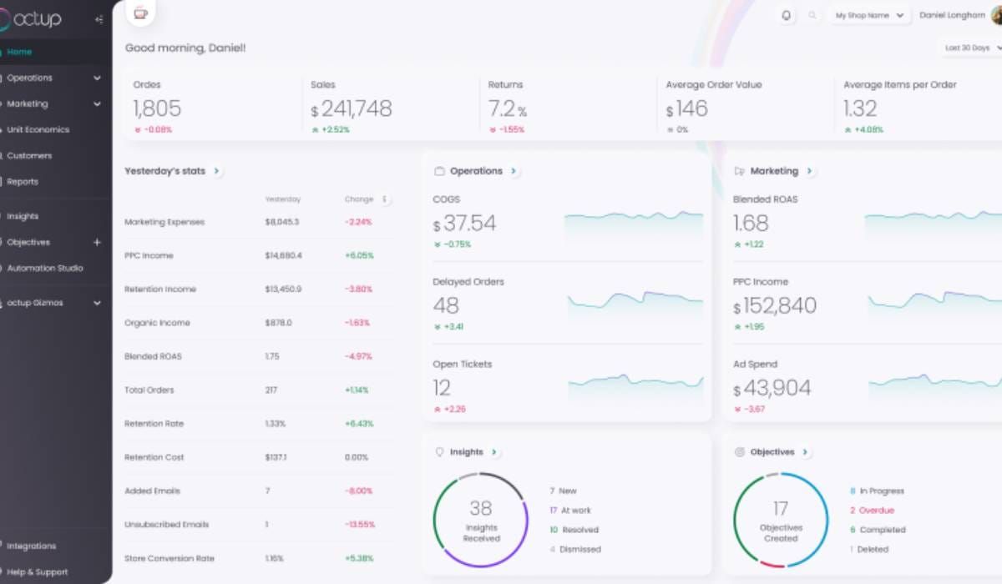Click the Delayed Orders sparkline chart
Screen dimensions: 1002x584
point(635,306)
